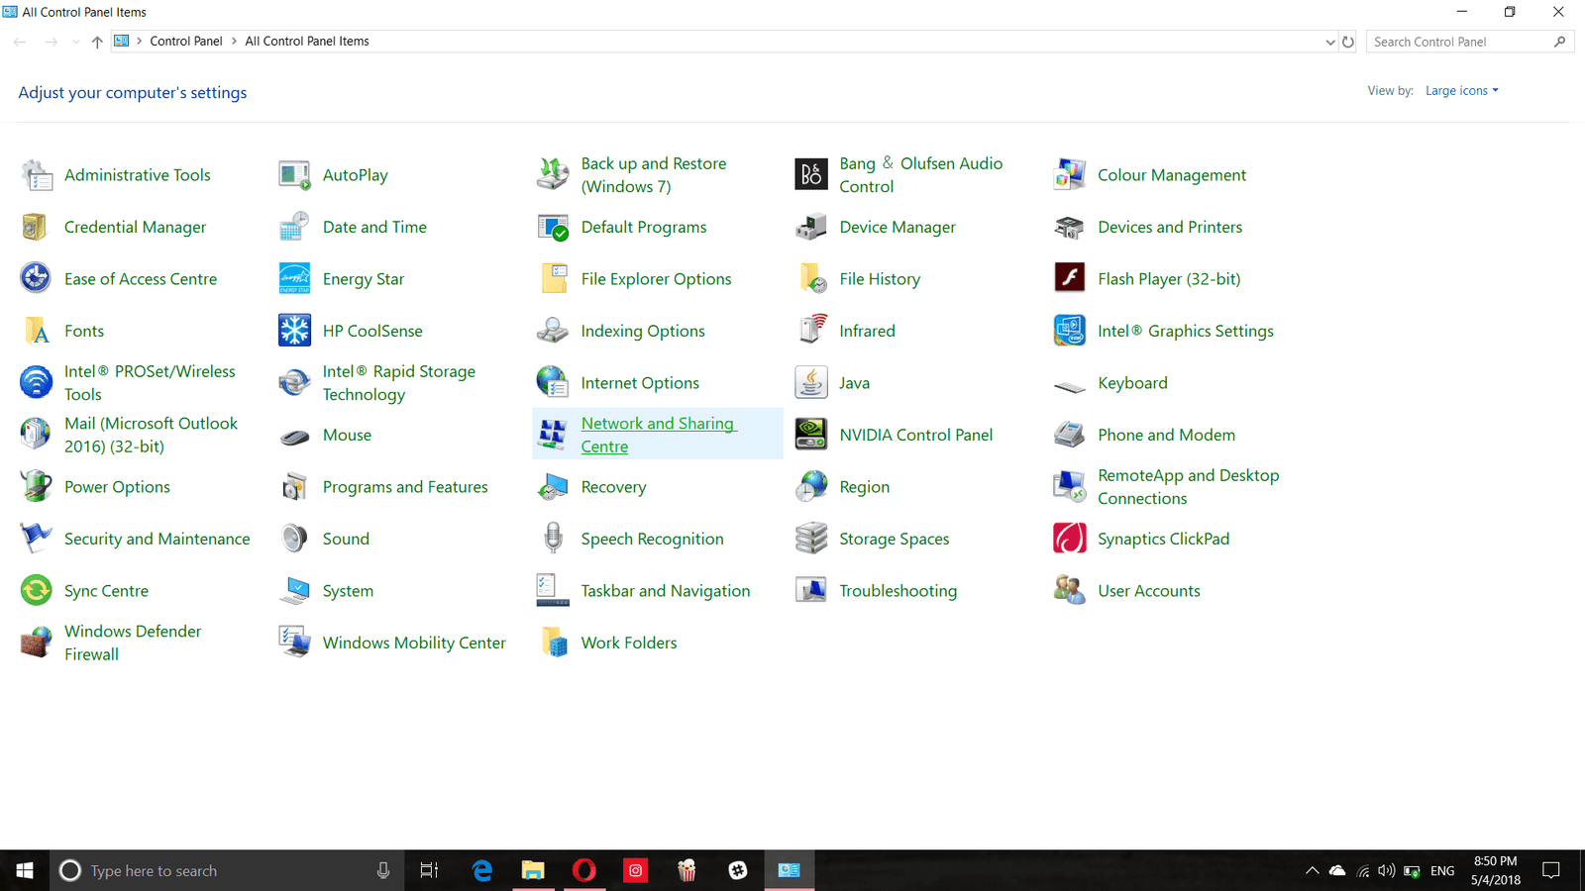Click the Device Manager icon

811,227
